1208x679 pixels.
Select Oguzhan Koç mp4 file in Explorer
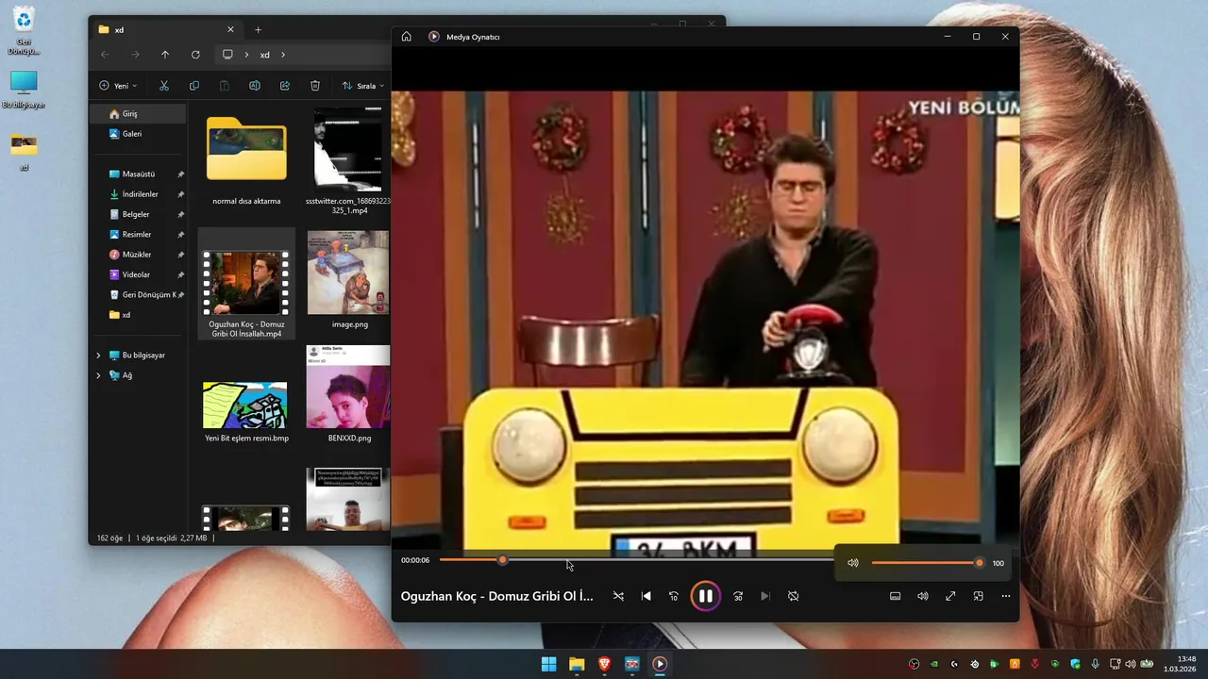point(246,284)
